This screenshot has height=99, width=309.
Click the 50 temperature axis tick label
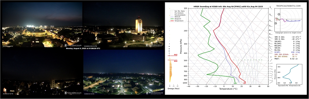point(268,86)
